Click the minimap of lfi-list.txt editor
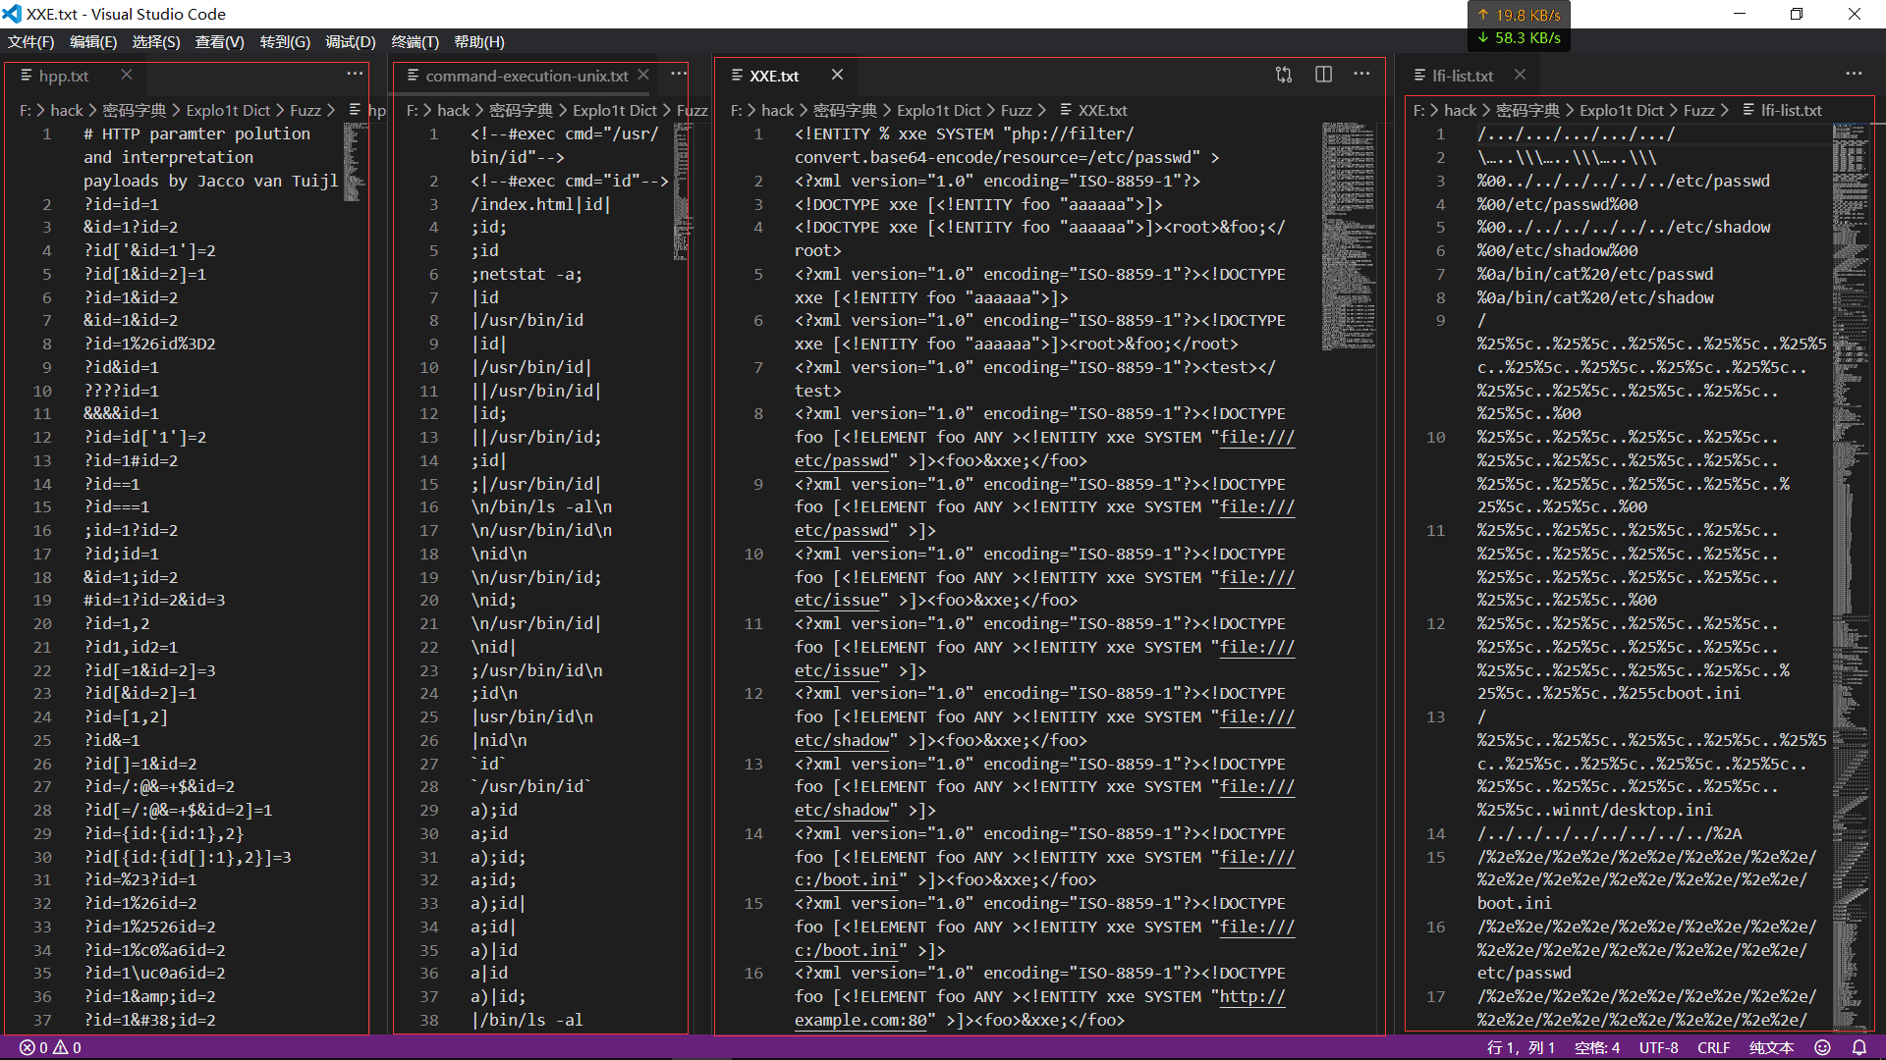1886x1060 pixels. tap(1852, 577)
